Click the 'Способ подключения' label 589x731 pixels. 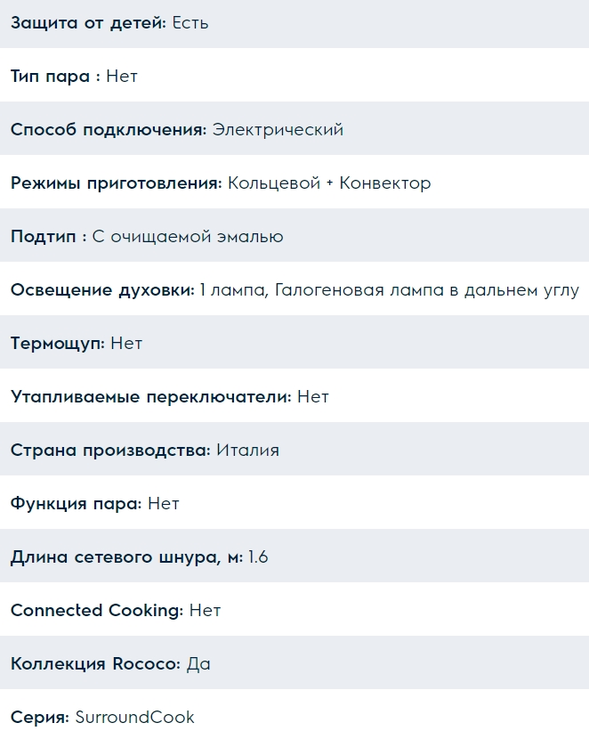(x=109, y=130)
